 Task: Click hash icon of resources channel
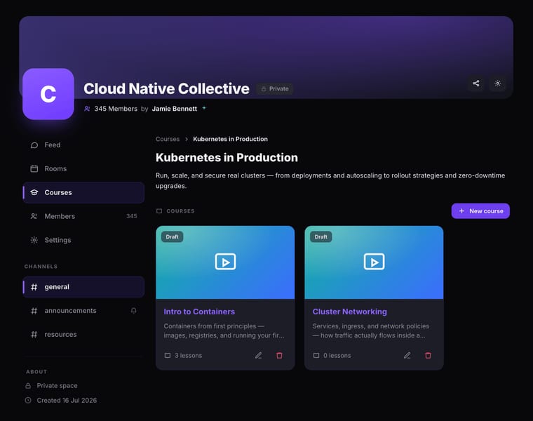[x=34, y=335]
